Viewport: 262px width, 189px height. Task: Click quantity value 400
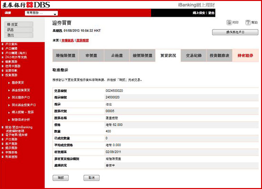click(108, 131)
